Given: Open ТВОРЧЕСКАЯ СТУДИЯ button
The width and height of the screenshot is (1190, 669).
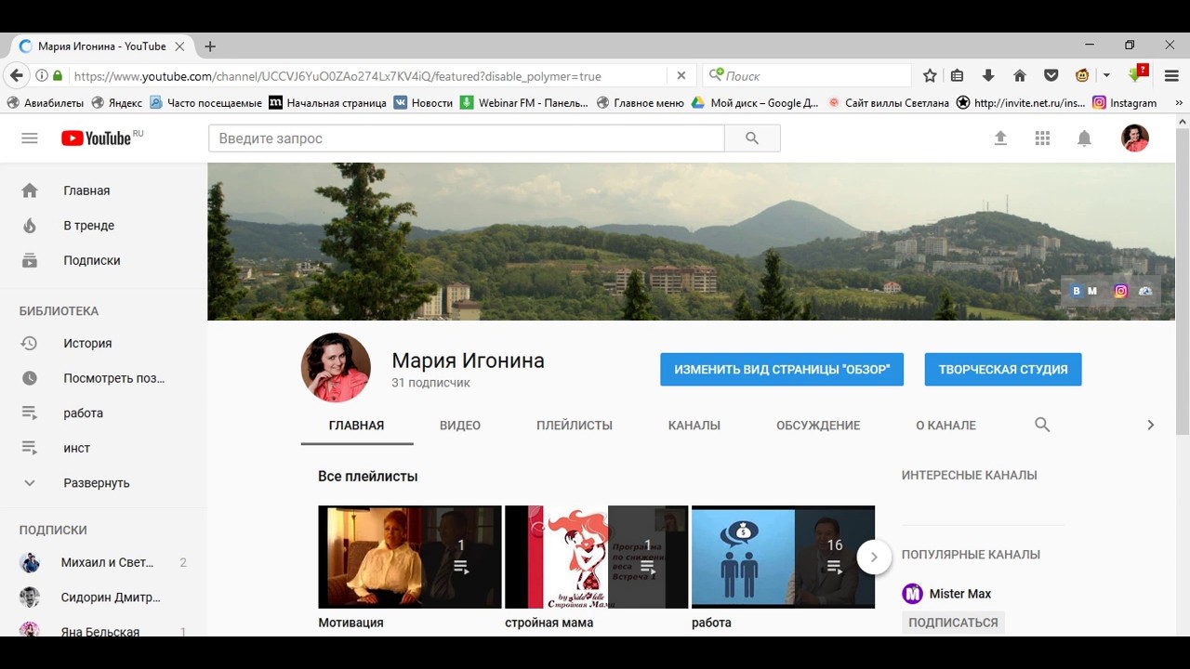Looking at the screenshot, I should click(1003, 369).
